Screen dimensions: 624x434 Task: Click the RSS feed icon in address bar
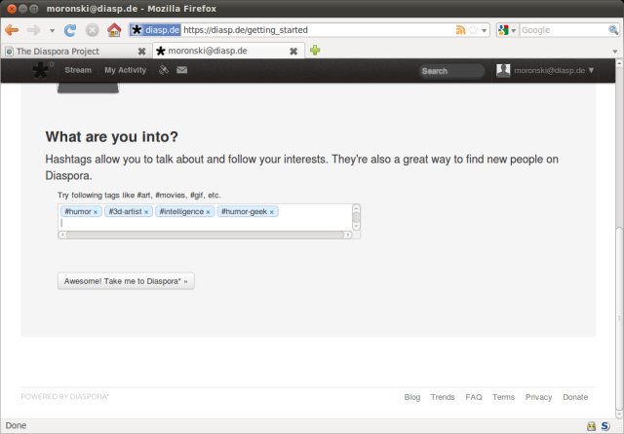(460, 30)
